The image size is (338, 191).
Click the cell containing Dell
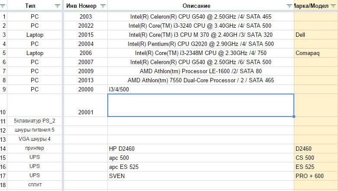316,35
